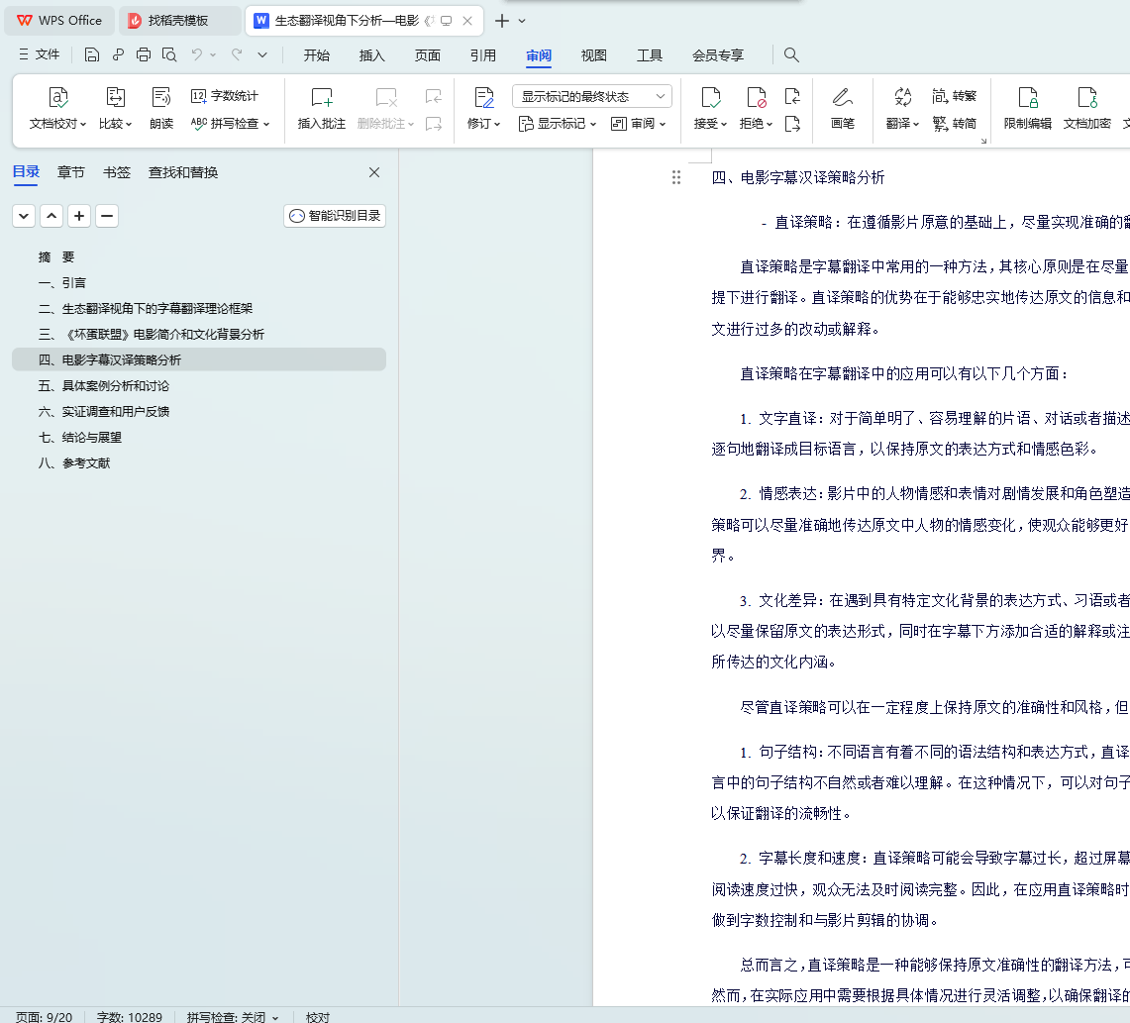The width and height of the screenshot is (1130, 1023).
Task: Expand quick access toolbar customize arrow
Action: [262, 54]
